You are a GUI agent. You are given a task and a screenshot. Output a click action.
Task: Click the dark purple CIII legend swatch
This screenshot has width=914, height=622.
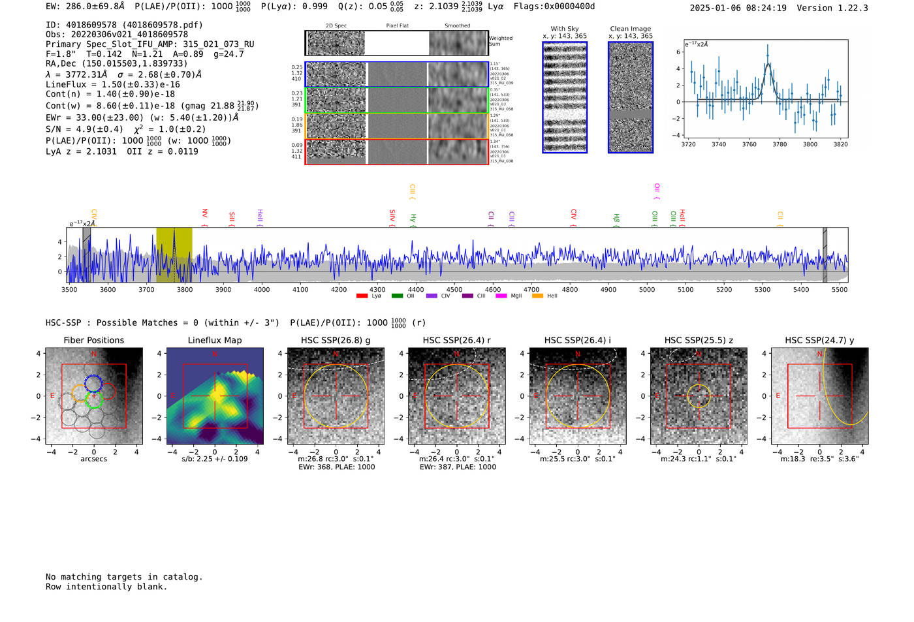click(467, 296)
